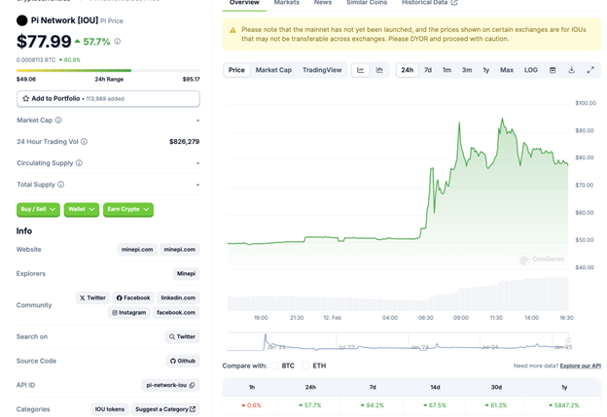The height and width of the screenshot is (417, 607).
Task: Switch to candlestick chart view icon
Action: pos(379,70)
